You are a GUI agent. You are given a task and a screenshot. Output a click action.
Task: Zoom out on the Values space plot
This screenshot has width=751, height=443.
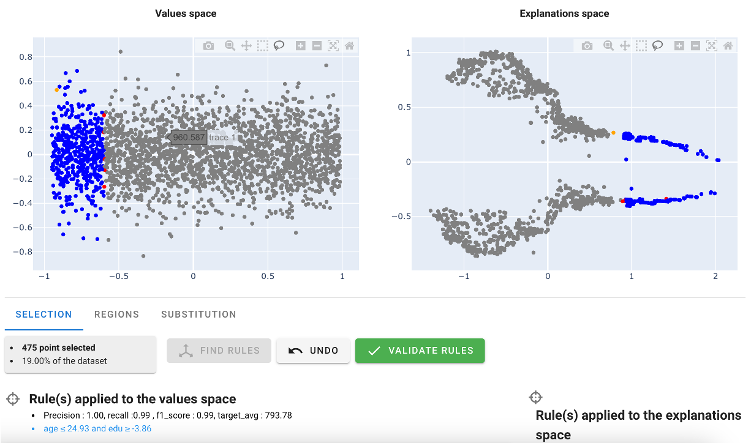click(317, 46)
